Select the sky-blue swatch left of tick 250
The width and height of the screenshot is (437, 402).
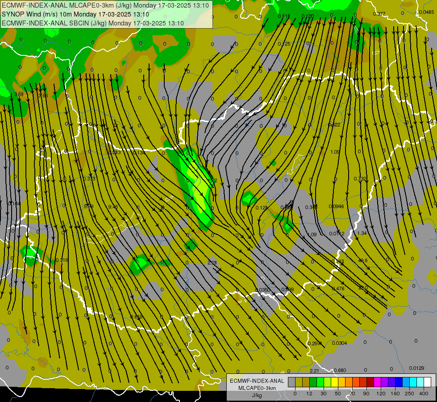406,382
